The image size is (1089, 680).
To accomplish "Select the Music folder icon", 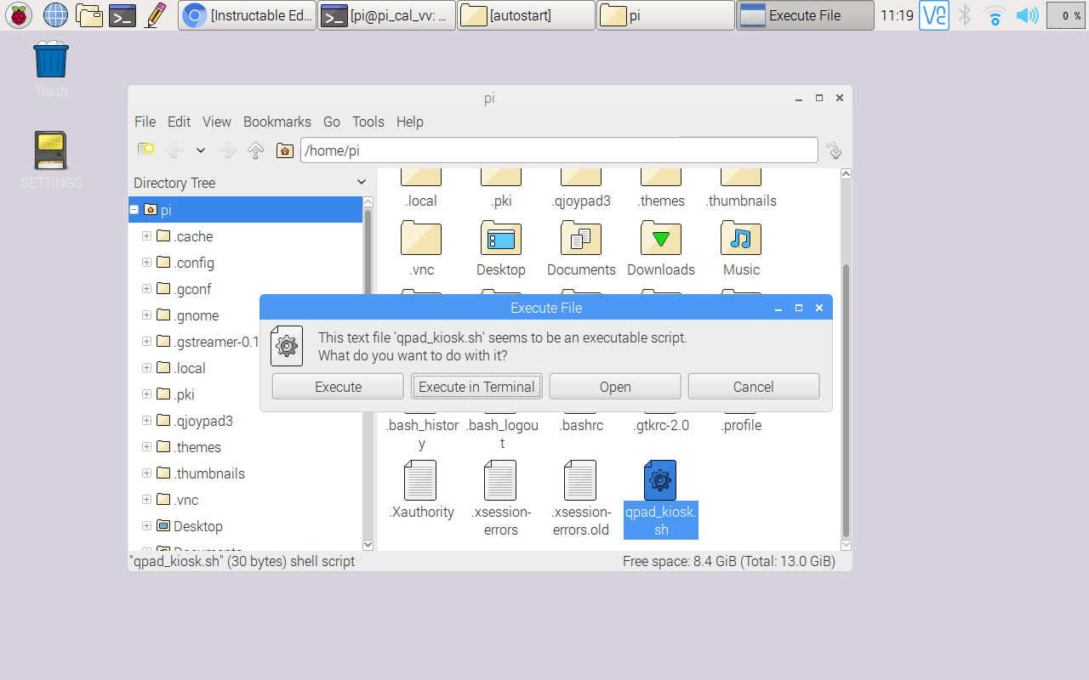I will click(741, 239).
